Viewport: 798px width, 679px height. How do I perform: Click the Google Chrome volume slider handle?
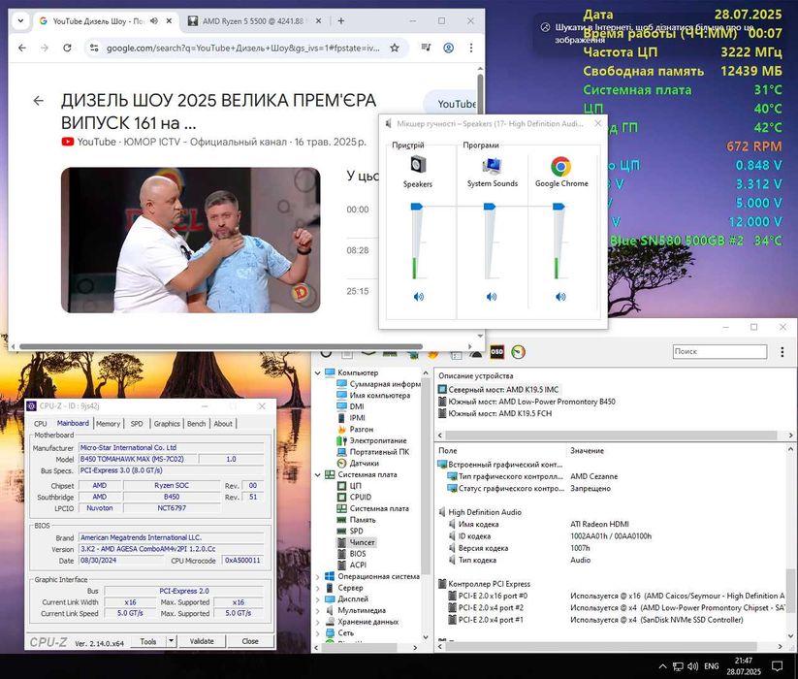559,207
